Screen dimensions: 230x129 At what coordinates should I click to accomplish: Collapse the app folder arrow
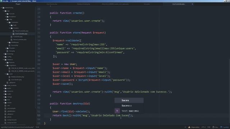coord(3,11)
